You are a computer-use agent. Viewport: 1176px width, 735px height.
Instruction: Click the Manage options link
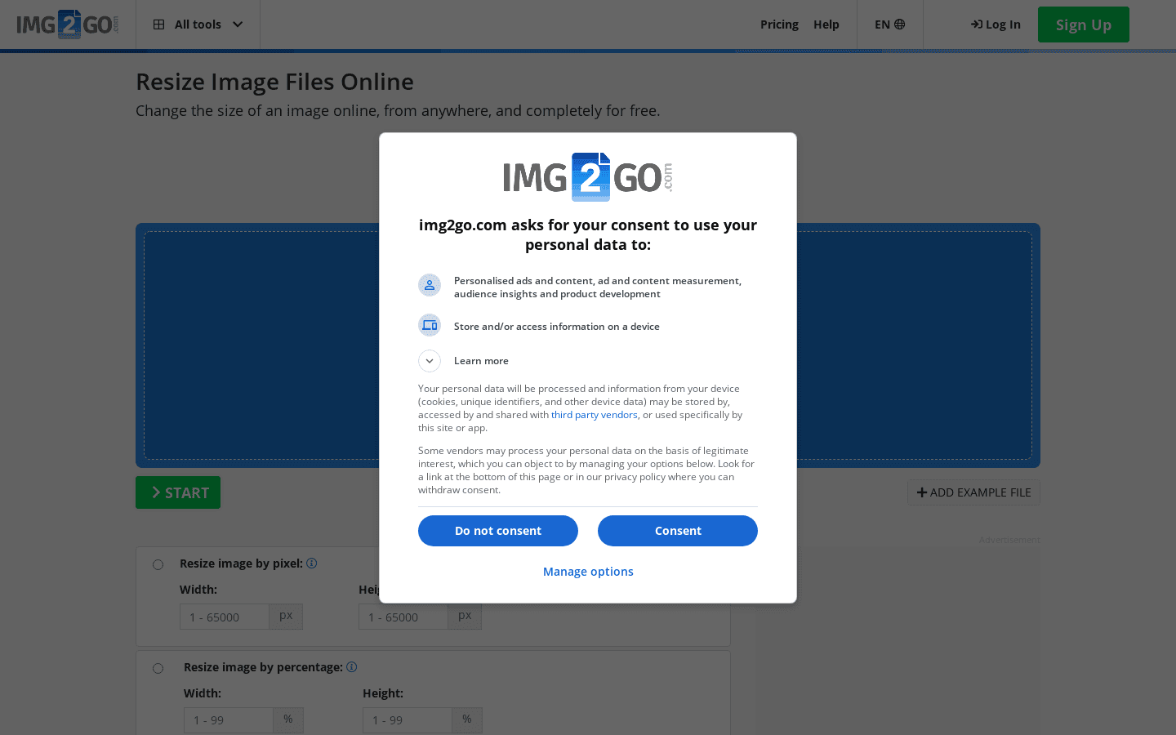[x=588, y=572]
